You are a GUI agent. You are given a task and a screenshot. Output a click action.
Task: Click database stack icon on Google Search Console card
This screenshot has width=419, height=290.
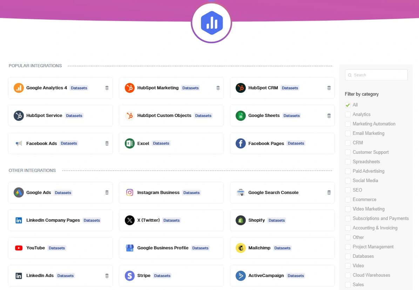point(329,193)
